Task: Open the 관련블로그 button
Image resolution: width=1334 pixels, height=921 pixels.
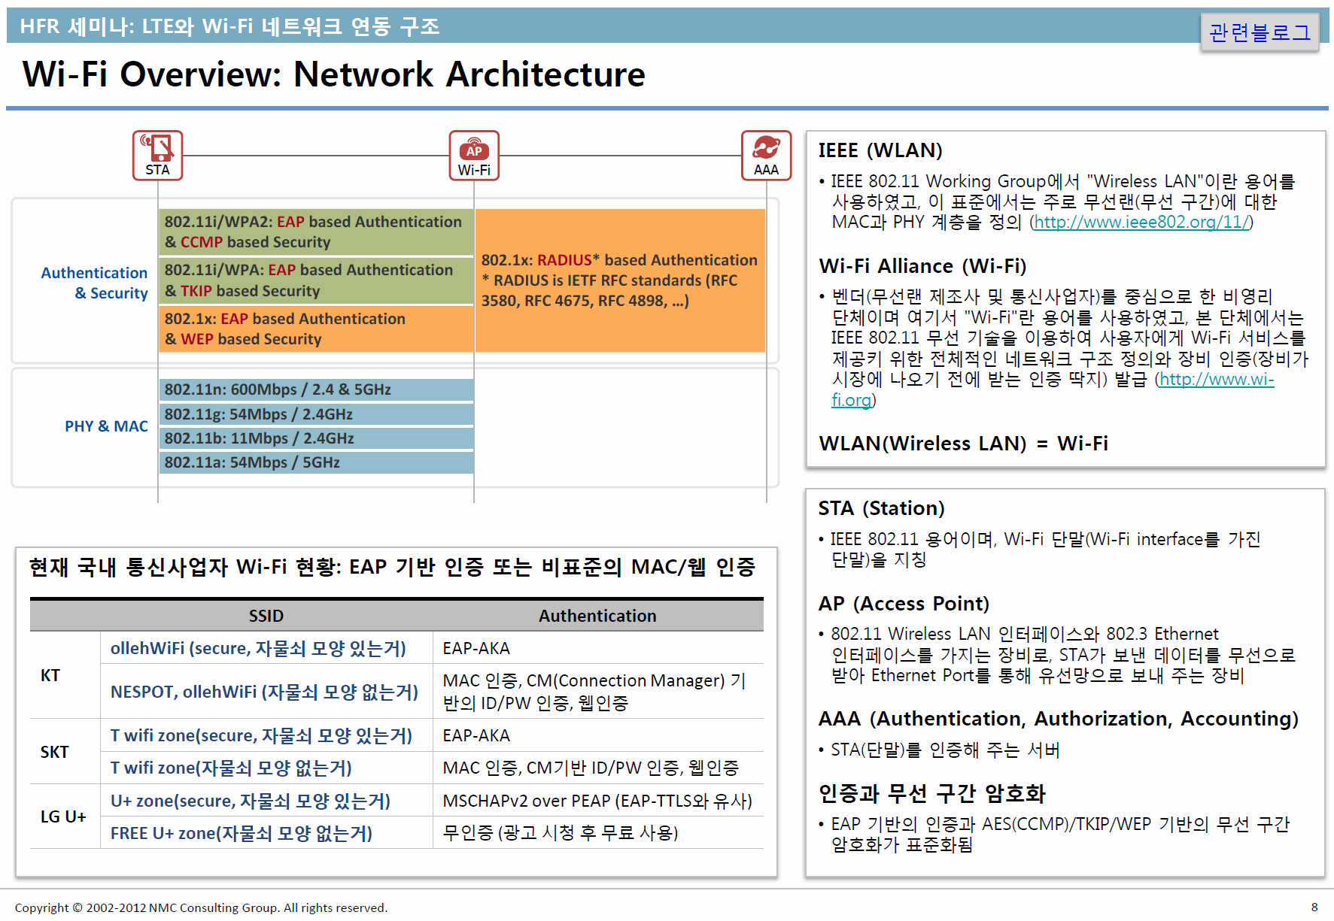Action: coord(1260,32)
